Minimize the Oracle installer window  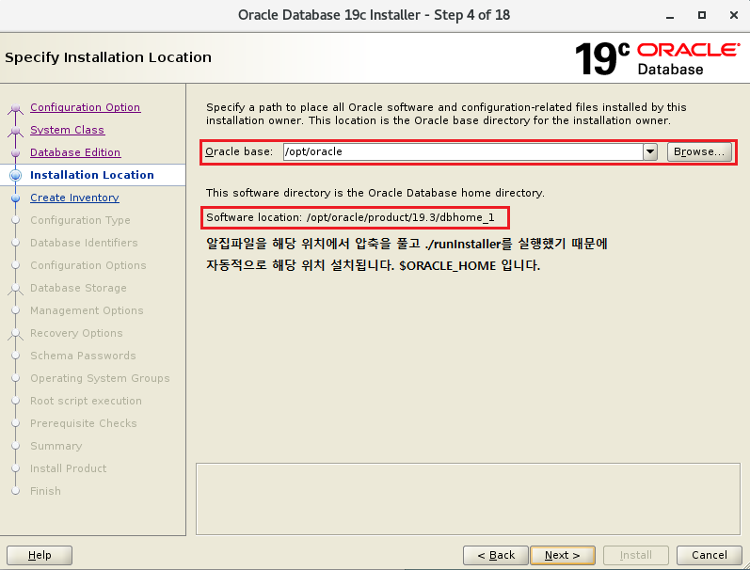click(670, 16)
